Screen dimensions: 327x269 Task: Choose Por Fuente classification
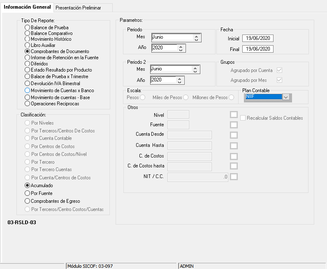coord(28,193)
